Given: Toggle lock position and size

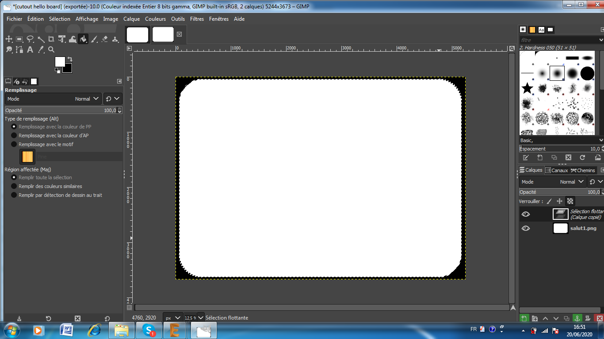Looking at the screenshot, I should (x=560, y=201).
